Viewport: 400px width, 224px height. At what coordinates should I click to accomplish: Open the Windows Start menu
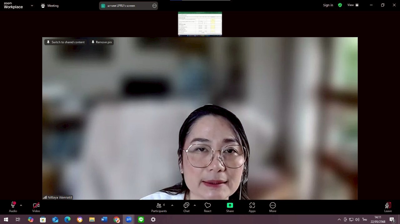[6, 220]
